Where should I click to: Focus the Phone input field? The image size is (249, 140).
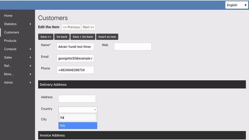[75, 70]
